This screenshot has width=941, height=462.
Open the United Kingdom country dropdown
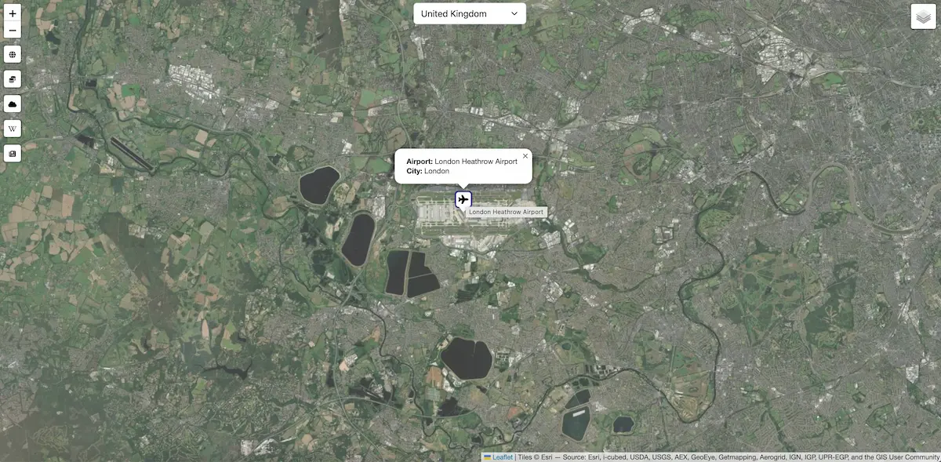470,13
